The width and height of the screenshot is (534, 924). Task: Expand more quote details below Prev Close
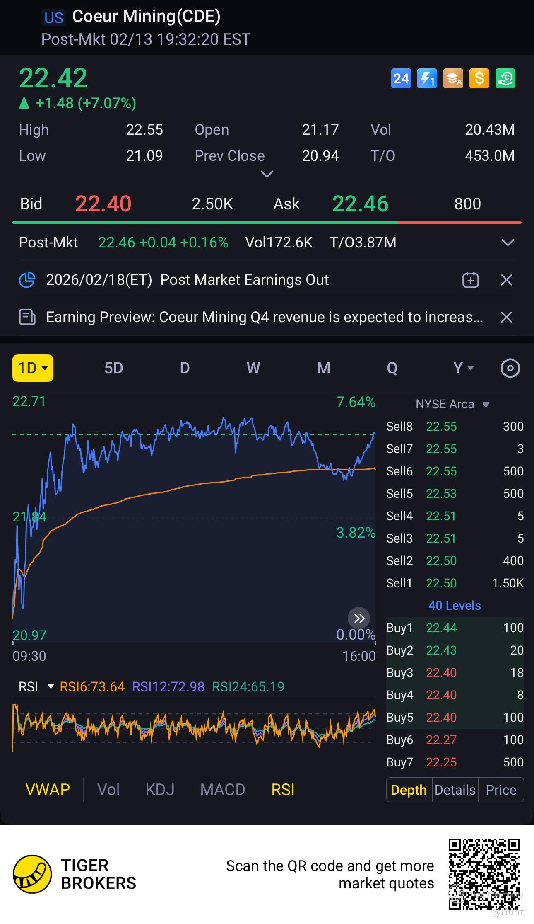tap(267, 174)
